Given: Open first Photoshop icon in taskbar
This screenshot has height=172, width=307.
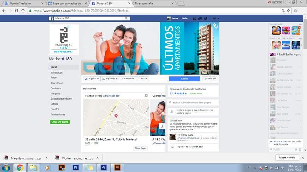Looking at the screenshot, I should point(76,167).
